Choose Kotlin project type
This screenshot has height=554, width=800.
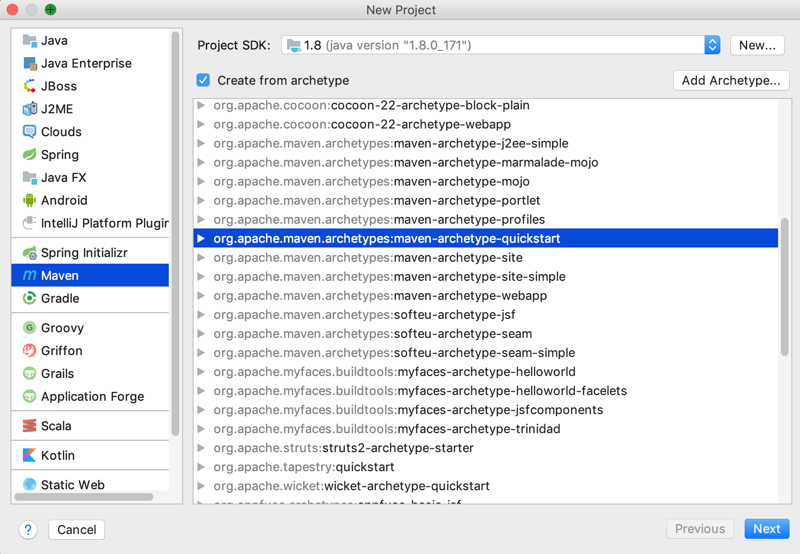90,455
